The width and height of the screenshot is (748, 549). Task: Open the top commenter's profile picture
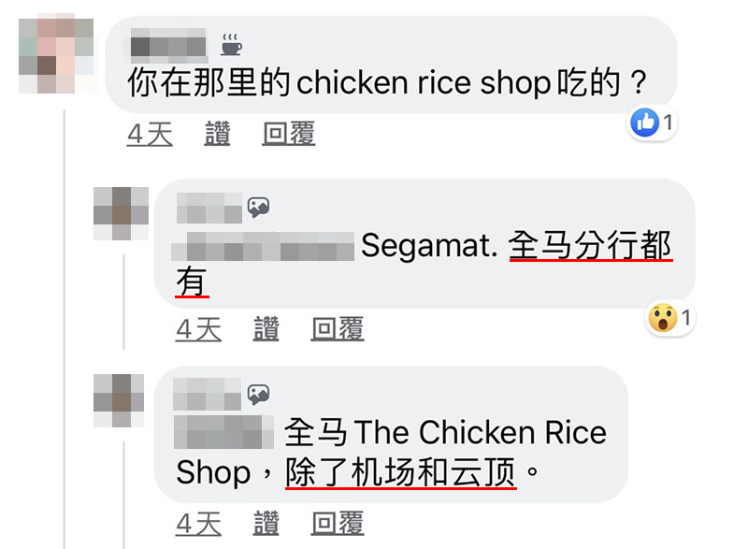56,54
